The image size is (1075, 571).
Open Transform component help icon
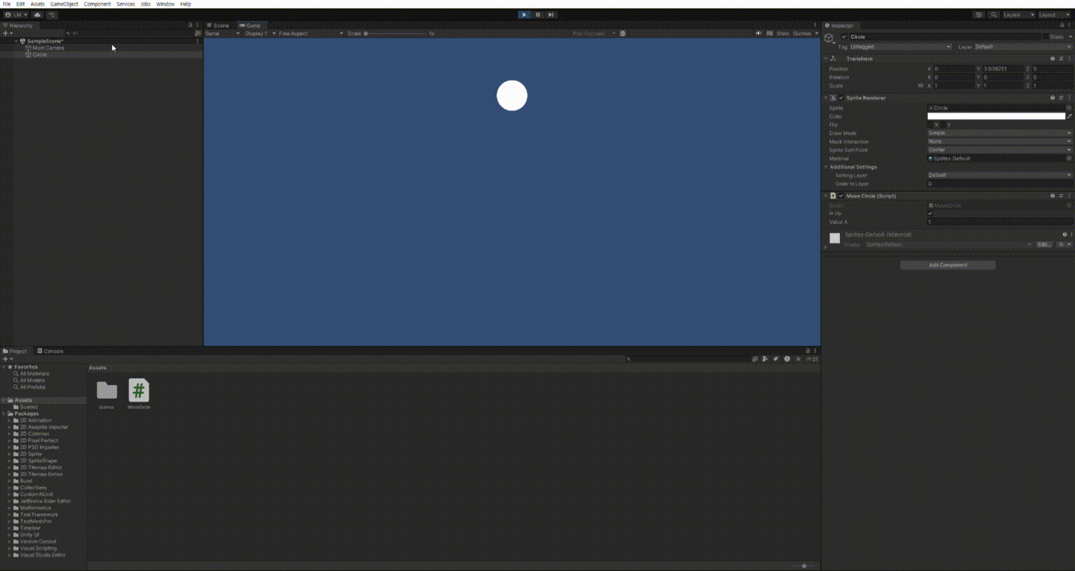point(1053,58)
